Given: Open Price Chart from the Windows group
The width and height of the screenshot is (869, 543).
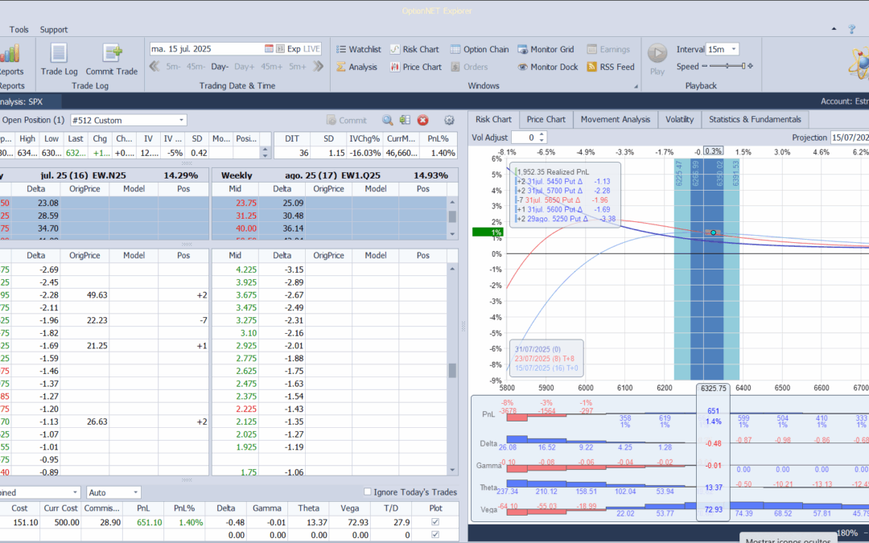Looking at the screenshot, I should (x=416, y=67).
